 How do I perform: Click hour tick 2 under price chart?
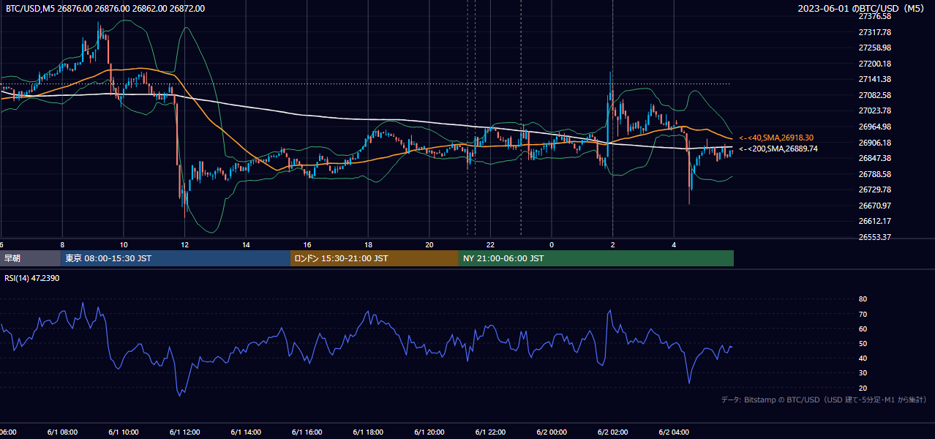pyautogui.click(x=612, y=244)
